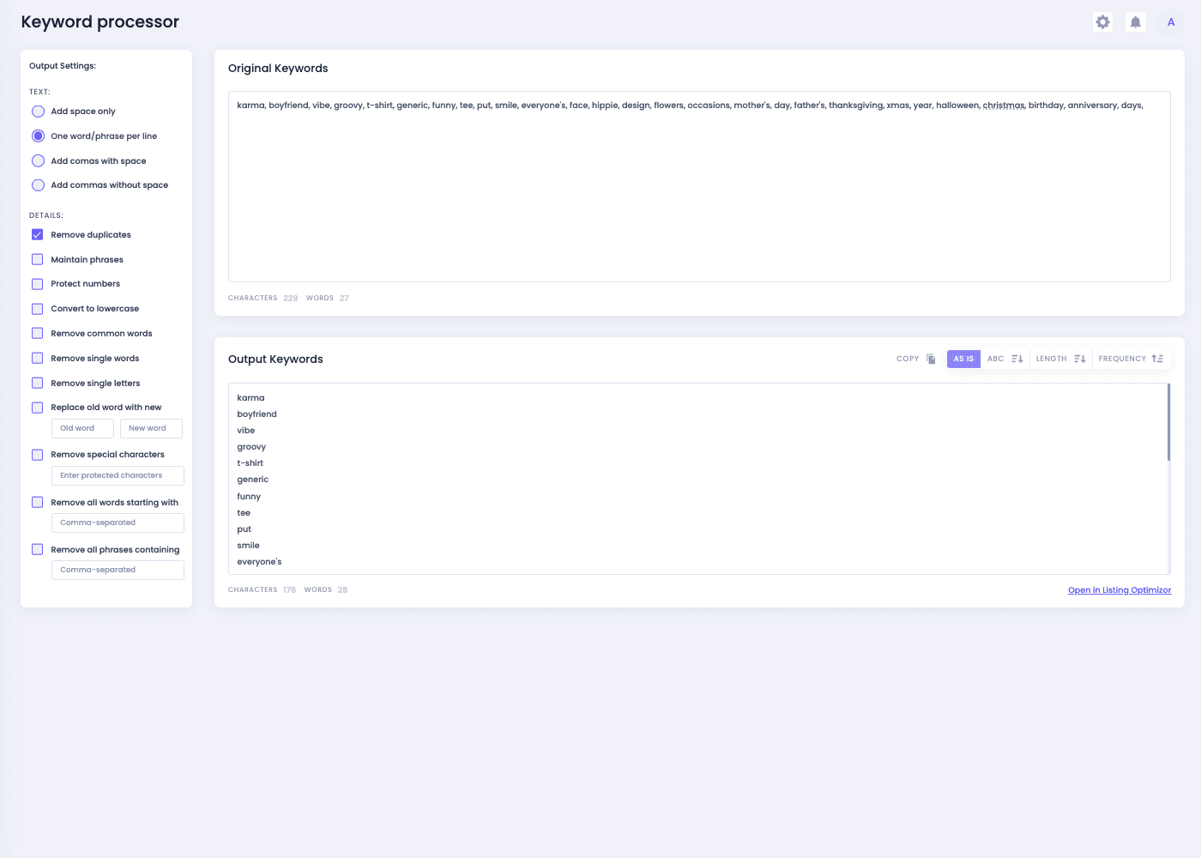The image size is (1201, 858).
Task: Click the Keyword processor title
Action: click(x=100, y=21)
